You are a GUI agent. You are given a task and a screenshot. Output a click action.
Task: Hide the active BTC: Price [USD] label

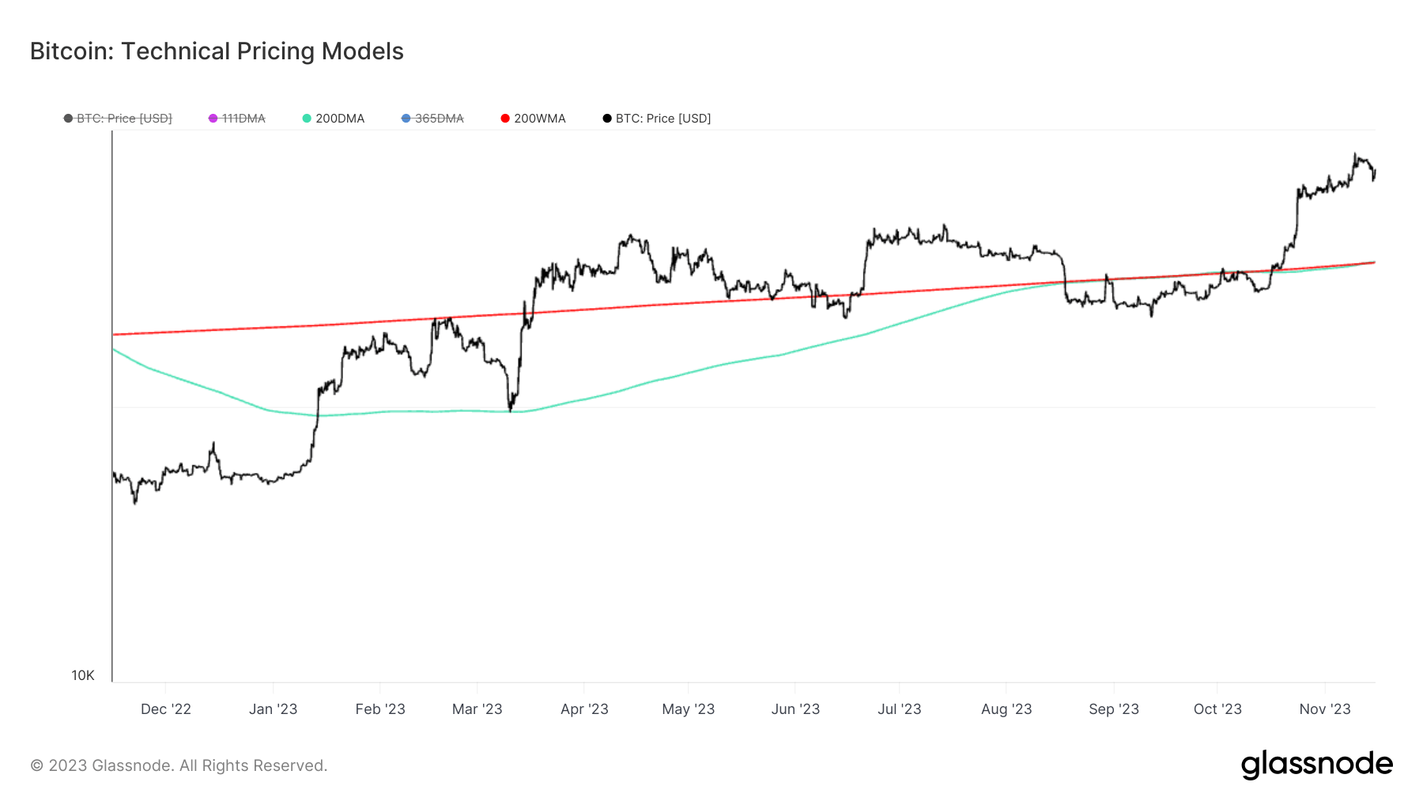[x=663, y=119]
